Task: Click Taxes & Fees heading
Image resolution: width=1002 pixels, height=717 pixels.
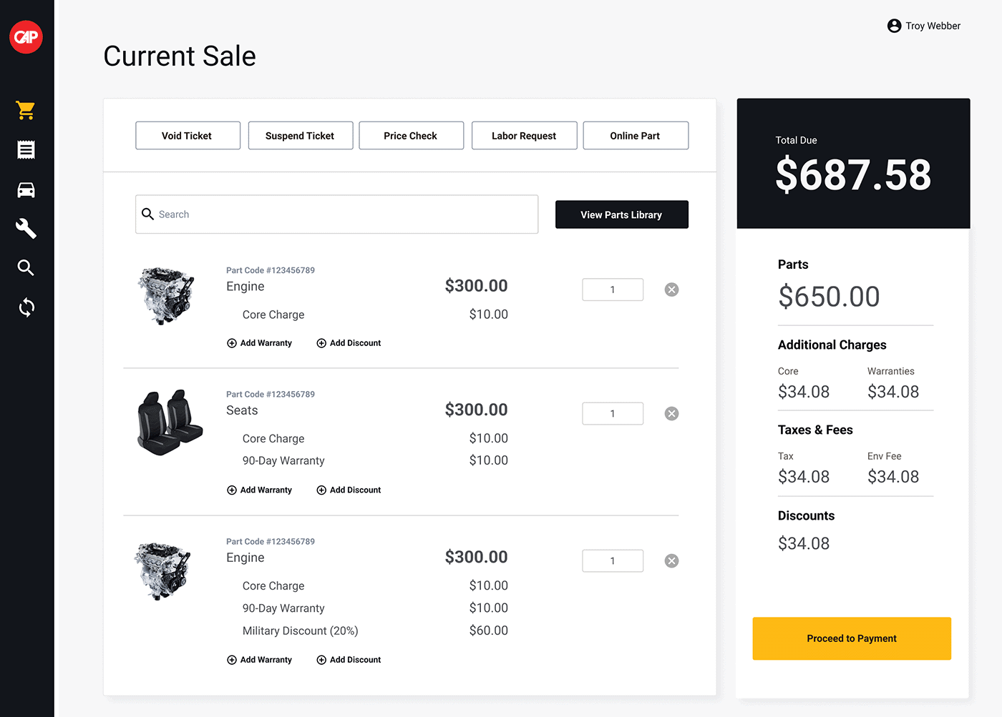Action: click(x=815, y=430)
